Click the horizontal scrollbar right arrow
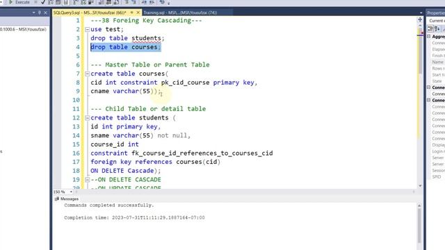Viewport: 445px width, 250px height. coord(414,192)
